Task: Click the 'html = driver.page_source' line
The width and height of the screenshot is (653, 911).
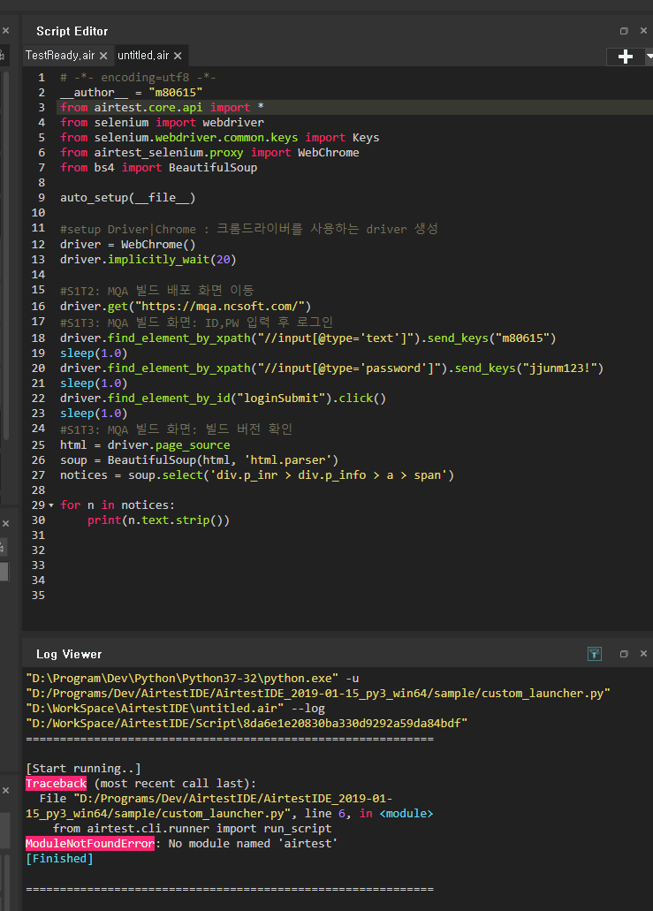Action: tap(145, 445)
